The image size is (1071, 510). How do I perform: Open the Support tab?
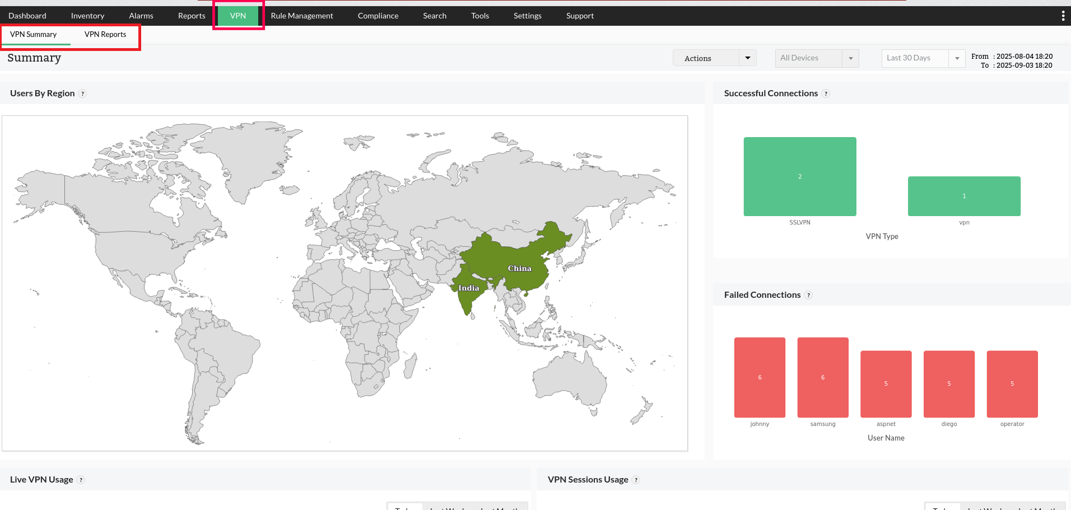tap(580, 16)
